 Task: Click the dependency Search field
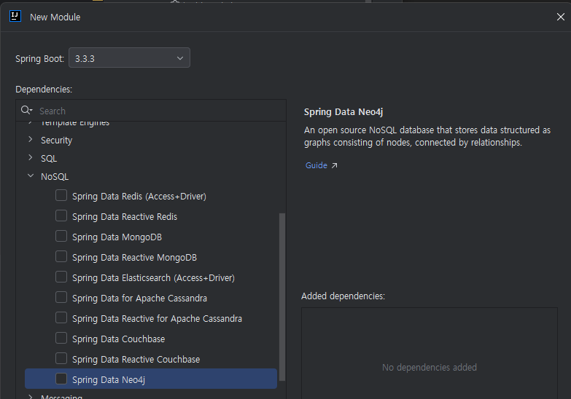pyautogui.click(x=151, y=111)
